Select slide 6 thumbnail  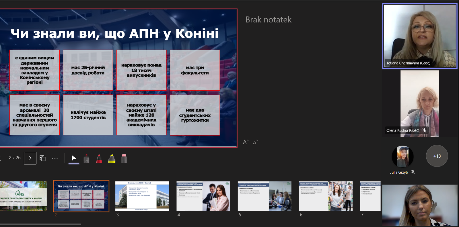click(326, 196)
